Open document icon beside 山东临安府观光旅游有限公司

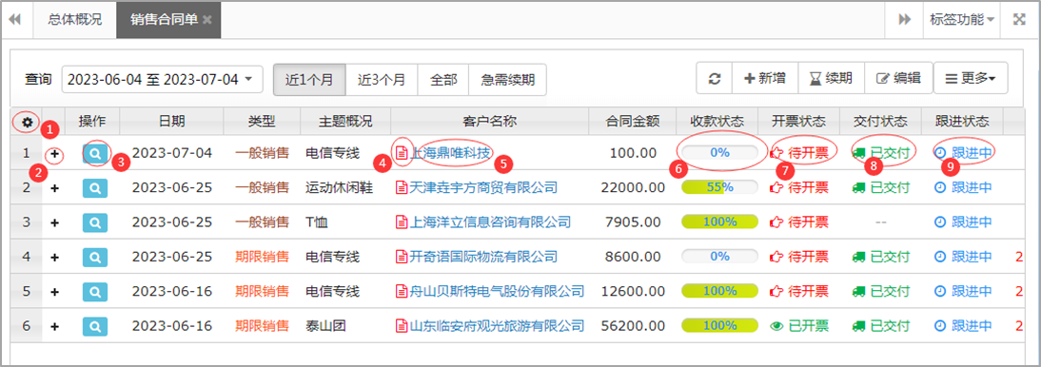401,326
